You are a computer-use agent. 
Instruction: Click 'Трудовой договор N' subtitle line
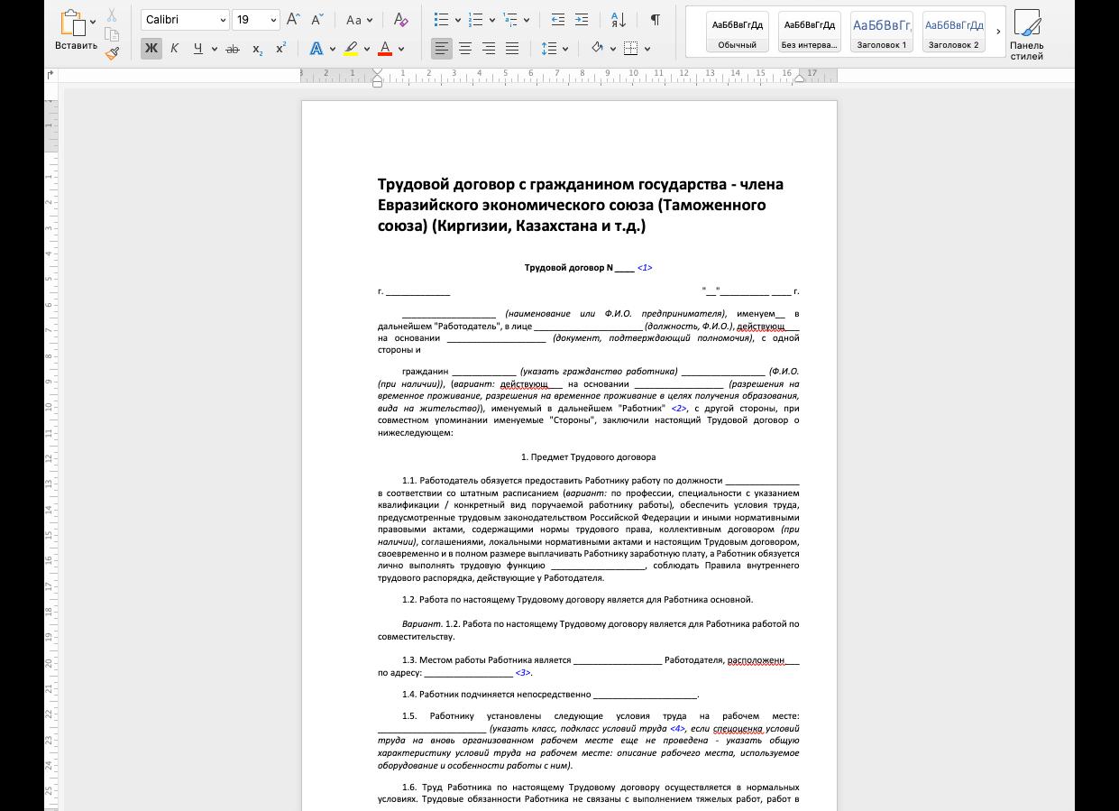[579, 268]
